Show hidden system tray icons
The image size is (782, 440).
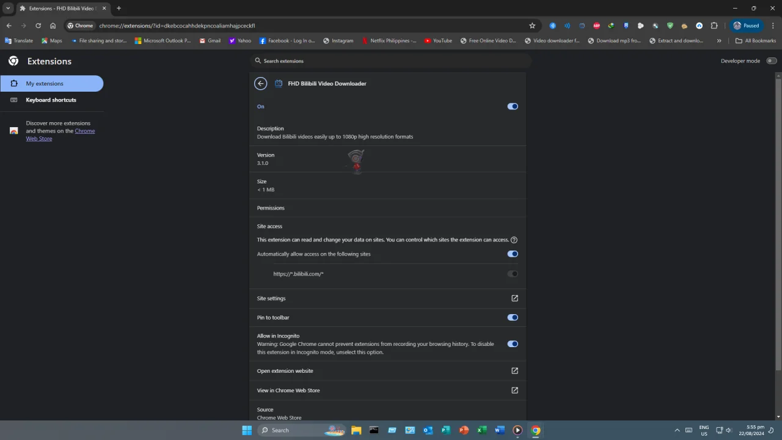point(677,430)
